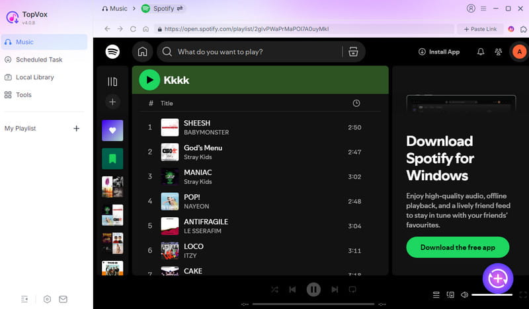
Task: Select the SHEESH track
Action: coord(260,127)
